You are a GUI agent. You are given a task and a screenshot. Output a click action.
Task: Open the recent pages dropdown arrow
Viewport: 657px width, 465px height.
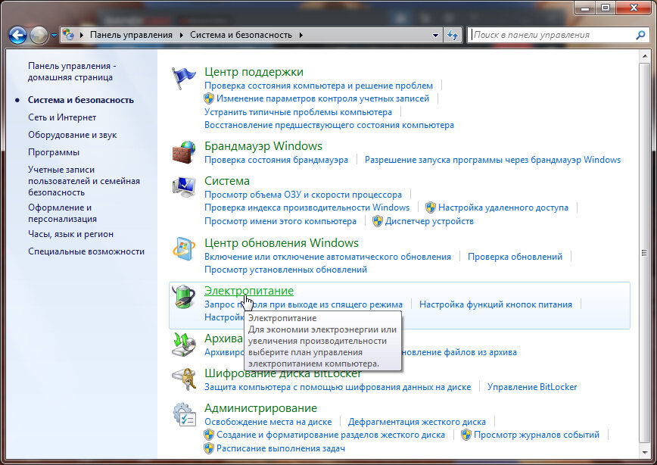pos(54,36)
